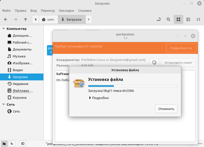The width and height of the screenshot is (204, 147).
Task: Maximize the Загрузки file manager window
Action: pyautogui.click(x=192, y=4)
